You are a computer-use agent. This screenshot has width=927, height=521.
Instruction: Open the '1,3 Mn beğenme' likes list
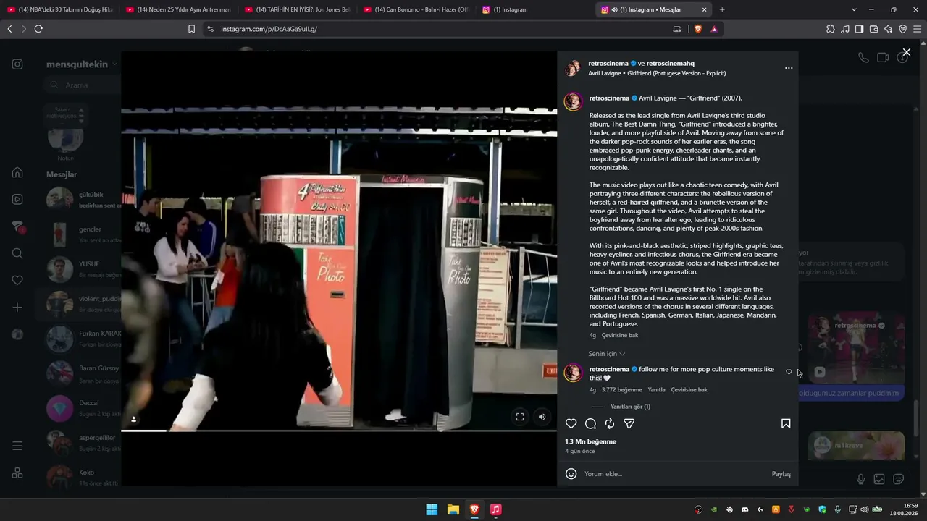pyautogui.click(x=591, y=441)
